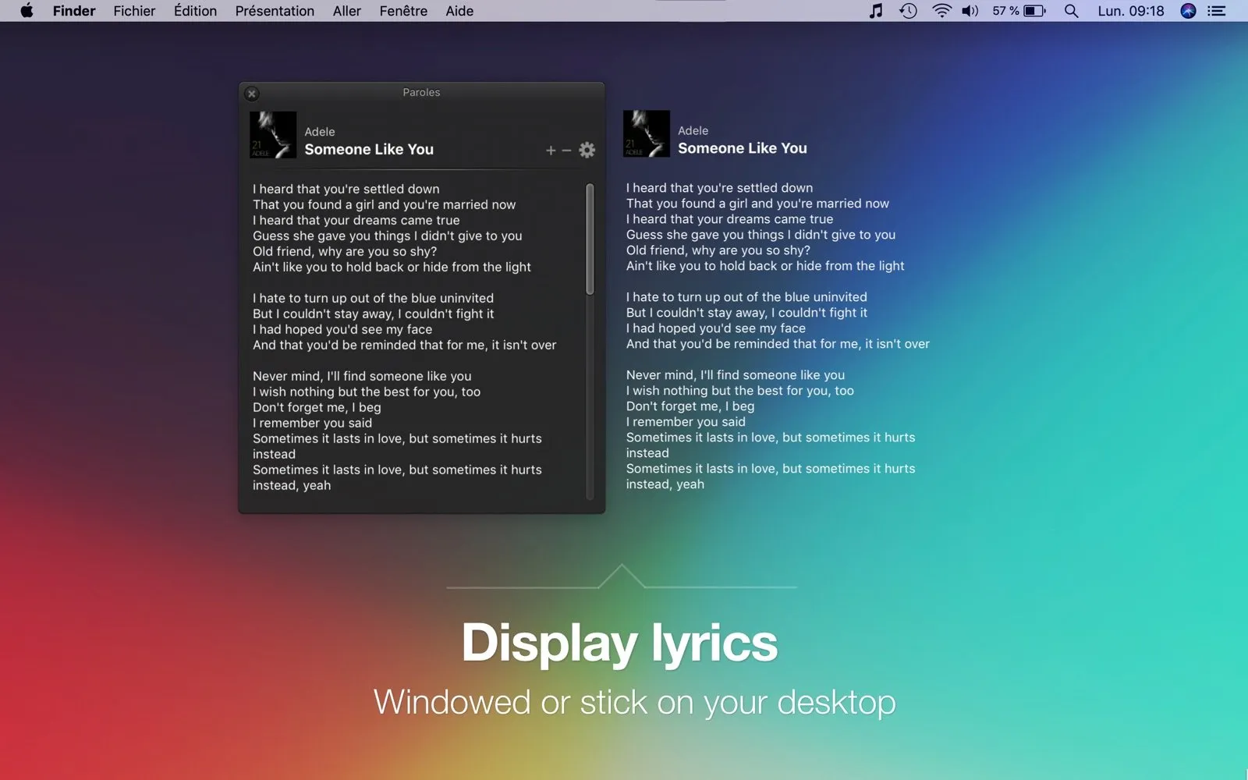Click 'Someone Like You' title on desktop lyrics
1248x780 pixels.
(743, 148)
